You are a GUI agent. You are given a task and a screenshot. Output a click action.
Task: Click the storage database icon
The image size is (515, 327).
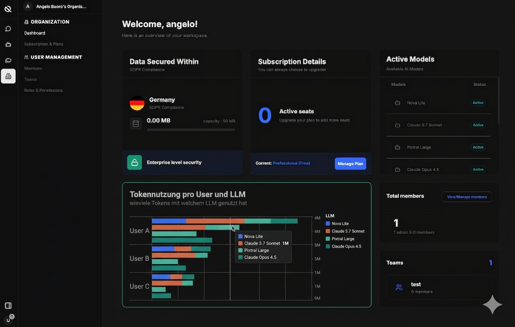point(136,124)
